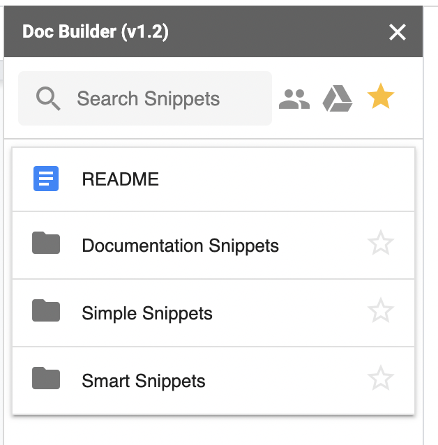Click the shared snippets people icon
438x445 pixels.
[294, 99]
